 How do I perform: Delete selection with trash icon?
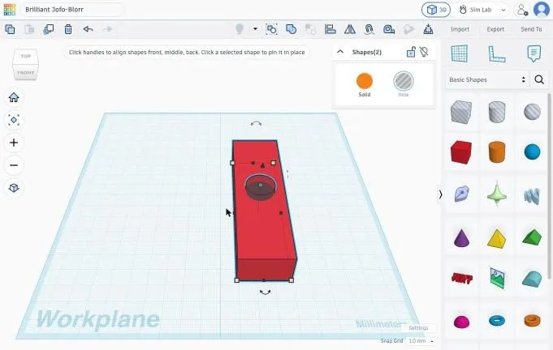[68, 29]
